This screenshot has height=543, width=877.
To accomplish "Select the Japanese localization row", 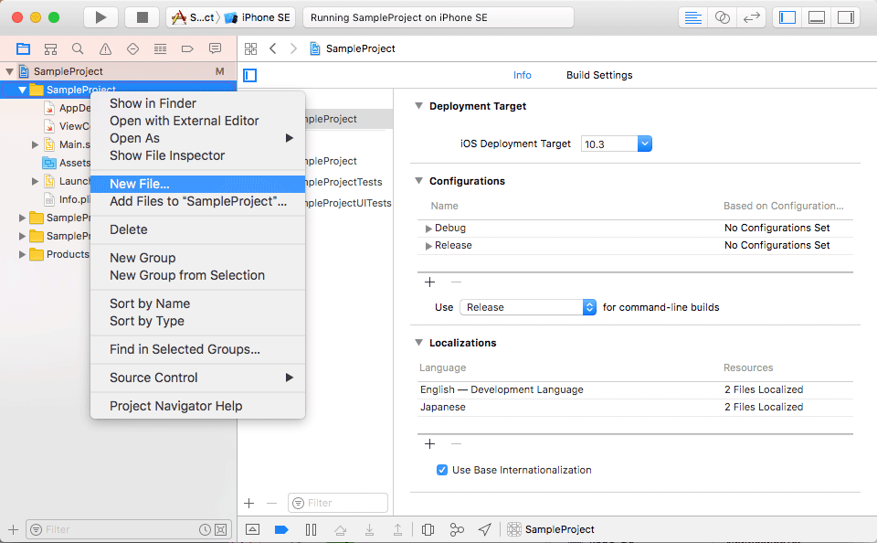I will coord(635,407).
